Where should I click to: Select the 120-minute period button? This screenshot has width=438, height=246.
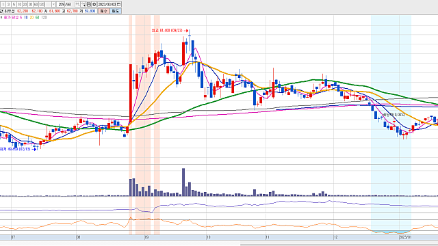[x=42, y=5]
